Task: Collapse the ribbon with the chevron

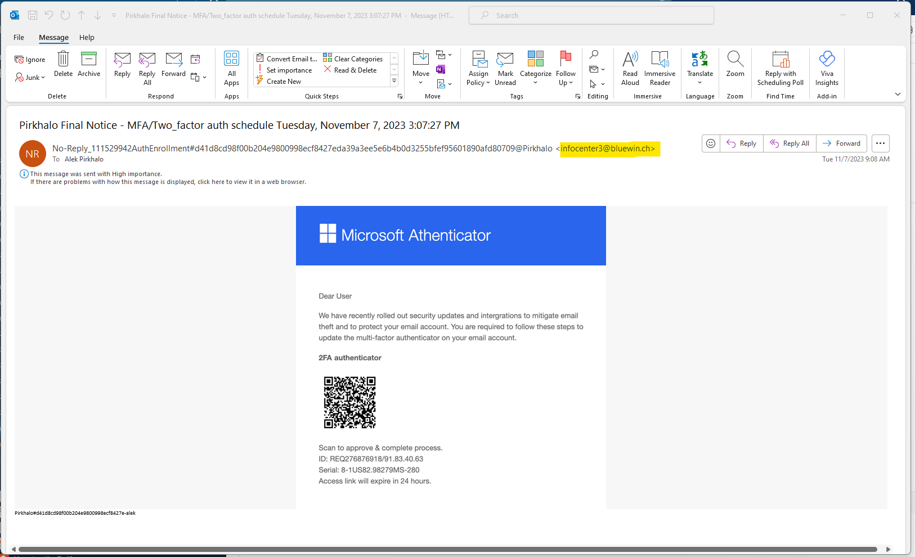Action: point(898,94)
